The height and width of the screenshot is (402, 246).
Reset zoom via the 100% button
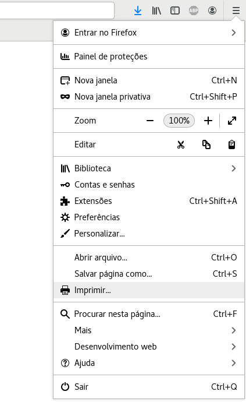(179, 121)
